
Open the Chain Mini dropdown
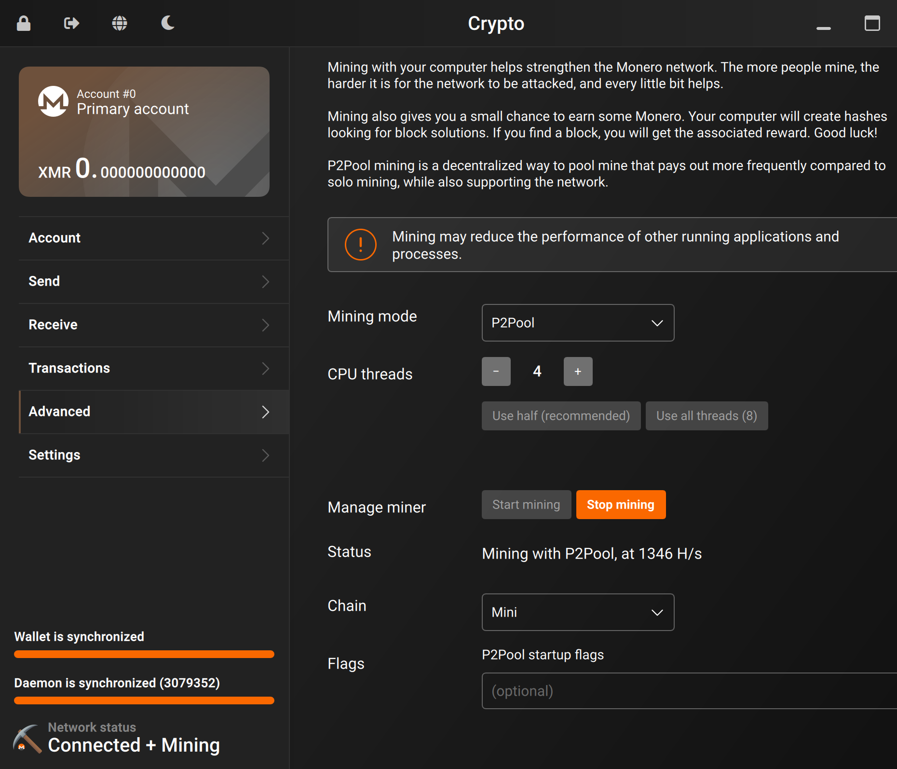coord(578,612)
